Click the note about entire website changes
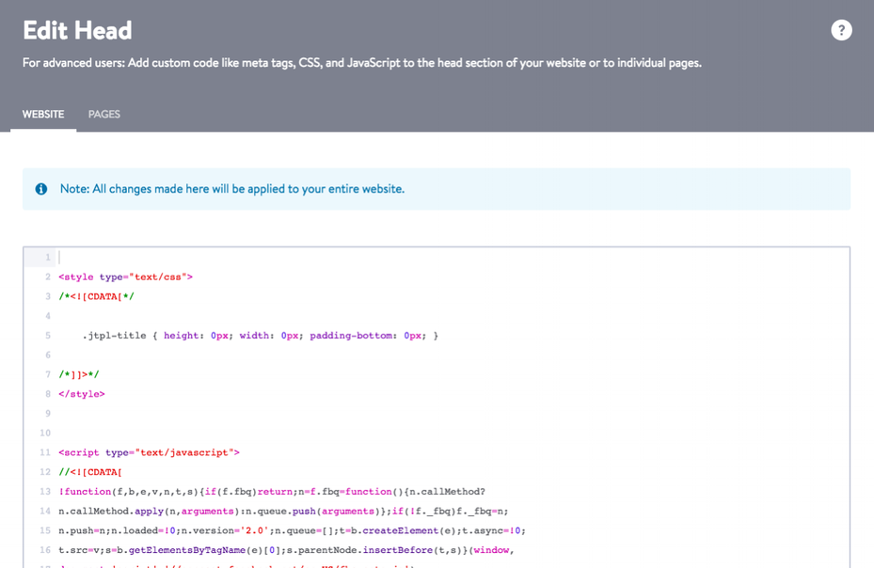This screenshot has width=874, height=568. click(x=232, y=189)
